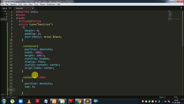Open the Selection menu
184x104 pixels.
point(14,4)
